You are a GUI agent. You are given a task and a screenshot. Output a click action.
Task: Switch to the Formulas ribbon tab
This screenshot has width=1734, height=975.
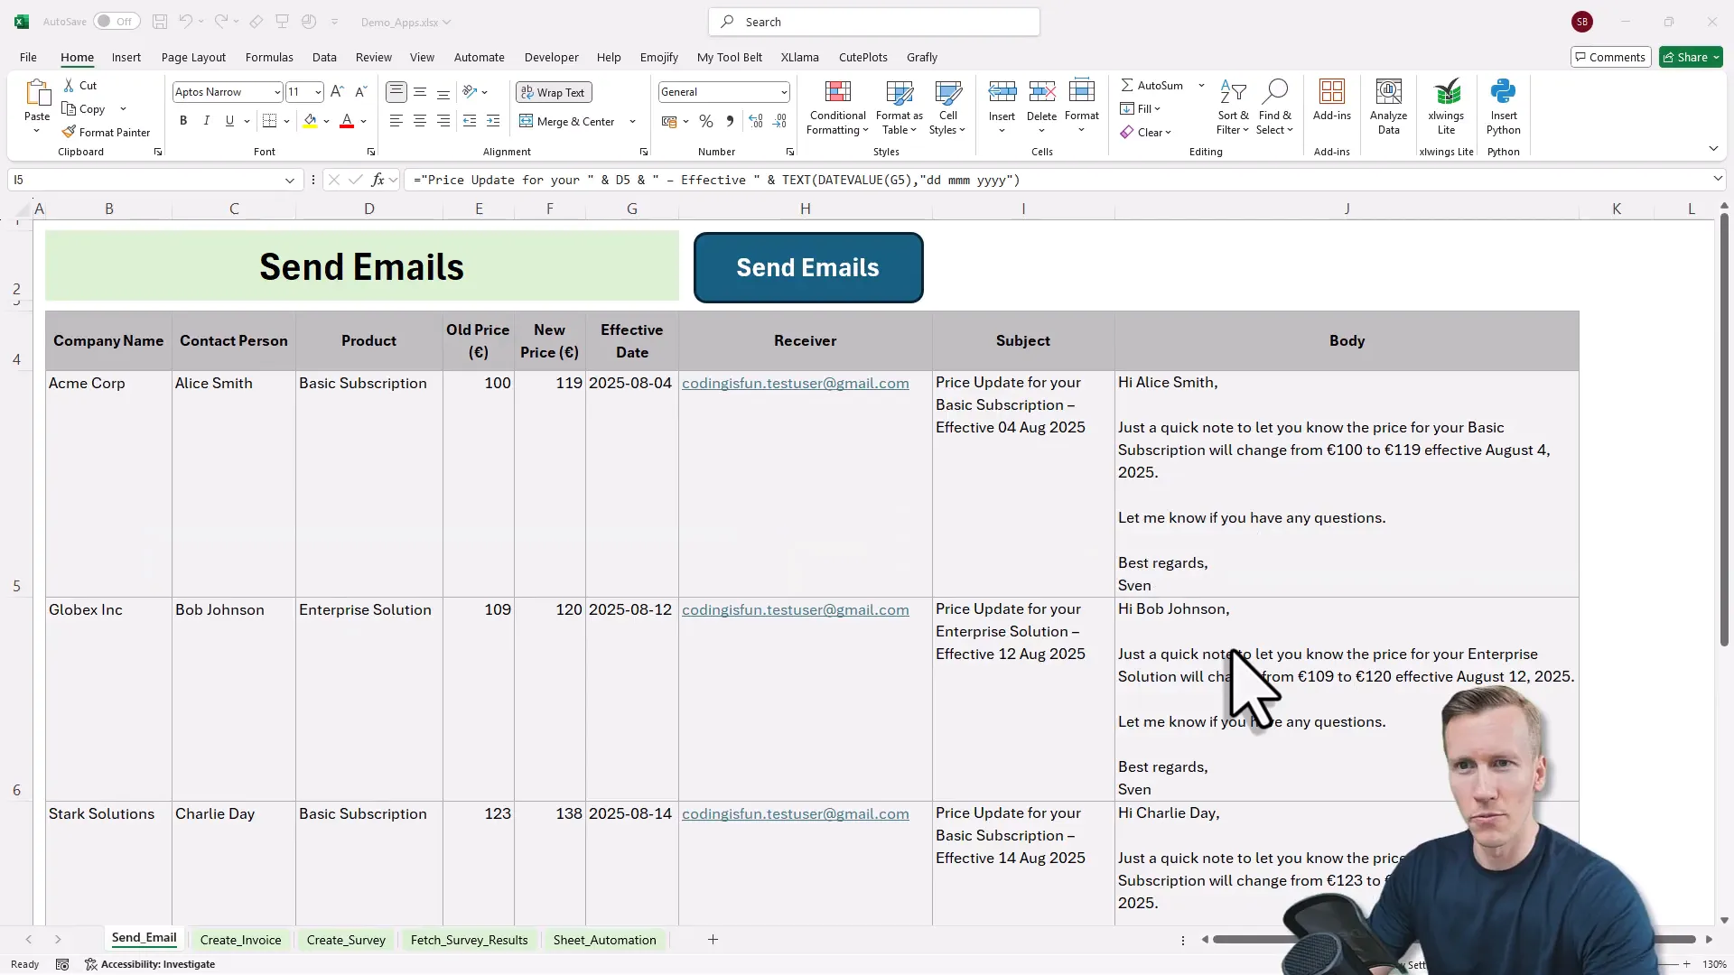point(268,56)
